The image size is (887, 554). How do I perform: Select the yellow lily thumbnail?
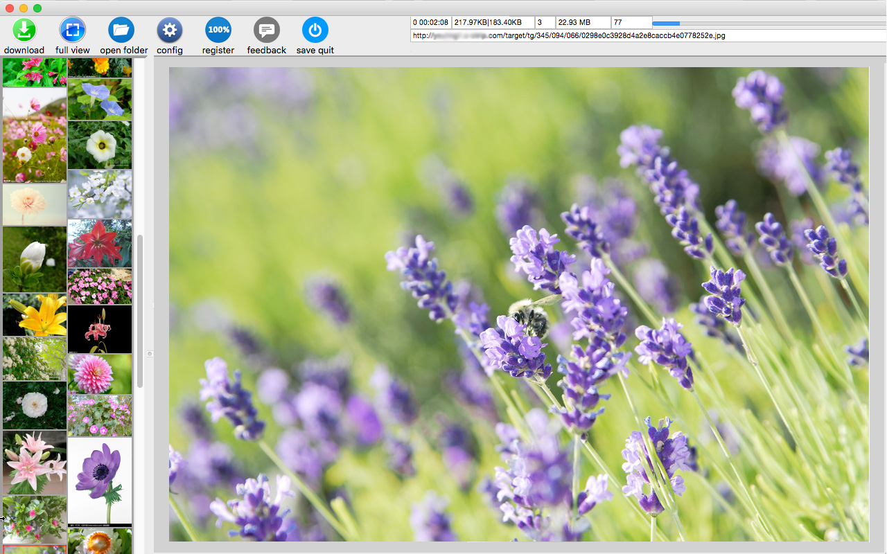tap(35, 315)
